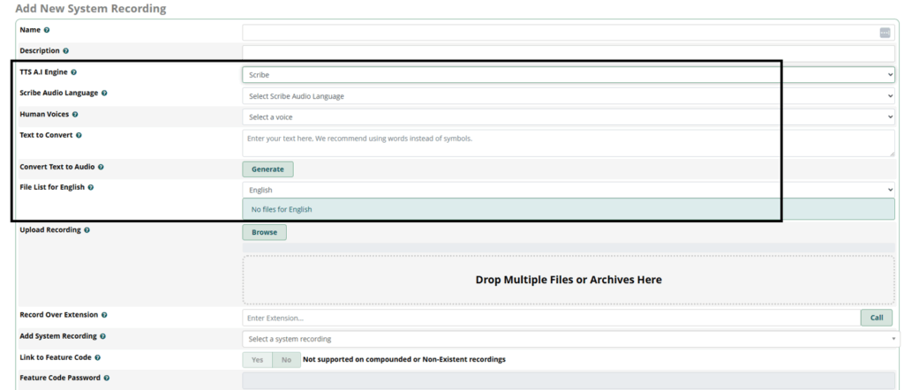The height and width of the screenshot is (390, 904).
Task: Select No for Link to Feature Code
Action: 285,359
